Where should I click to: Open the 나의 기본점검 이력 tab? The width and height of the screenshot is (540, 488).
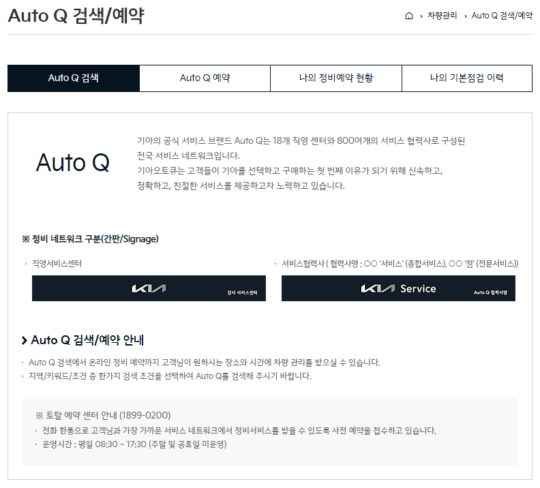(x=467, y=78)
